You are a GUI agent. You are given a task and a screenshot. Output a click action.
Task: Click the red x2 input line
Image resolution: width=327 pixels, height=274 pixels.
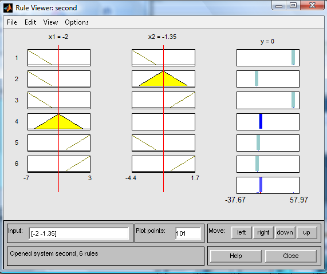tap(164, 119)
